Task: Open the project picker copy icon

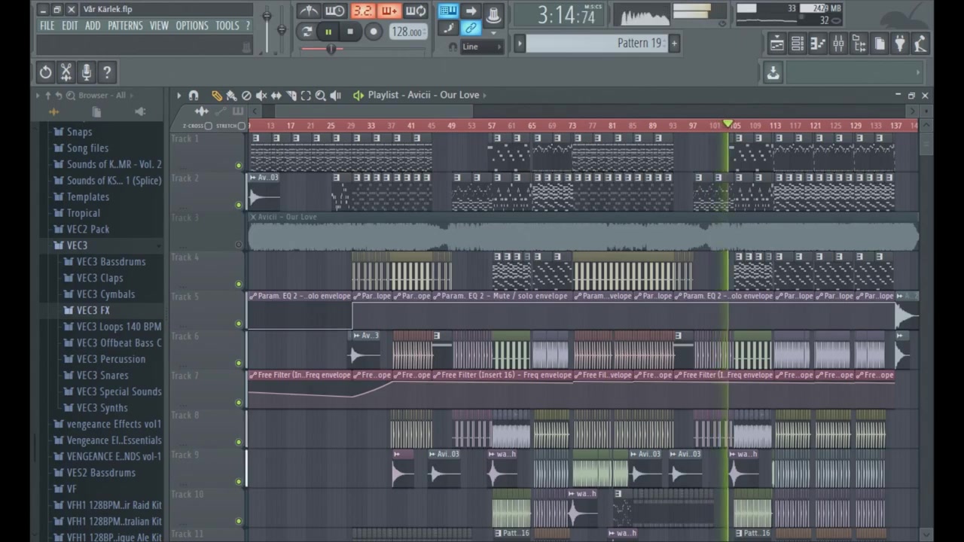Action: 879,44
